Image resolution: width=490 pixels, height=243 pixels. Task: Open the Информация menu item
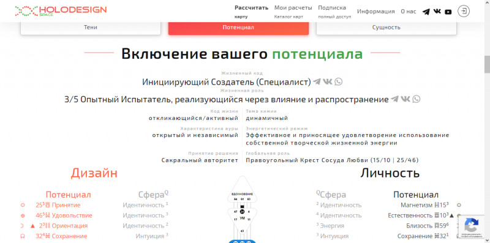pyautogui.click(x=376, y=12)
